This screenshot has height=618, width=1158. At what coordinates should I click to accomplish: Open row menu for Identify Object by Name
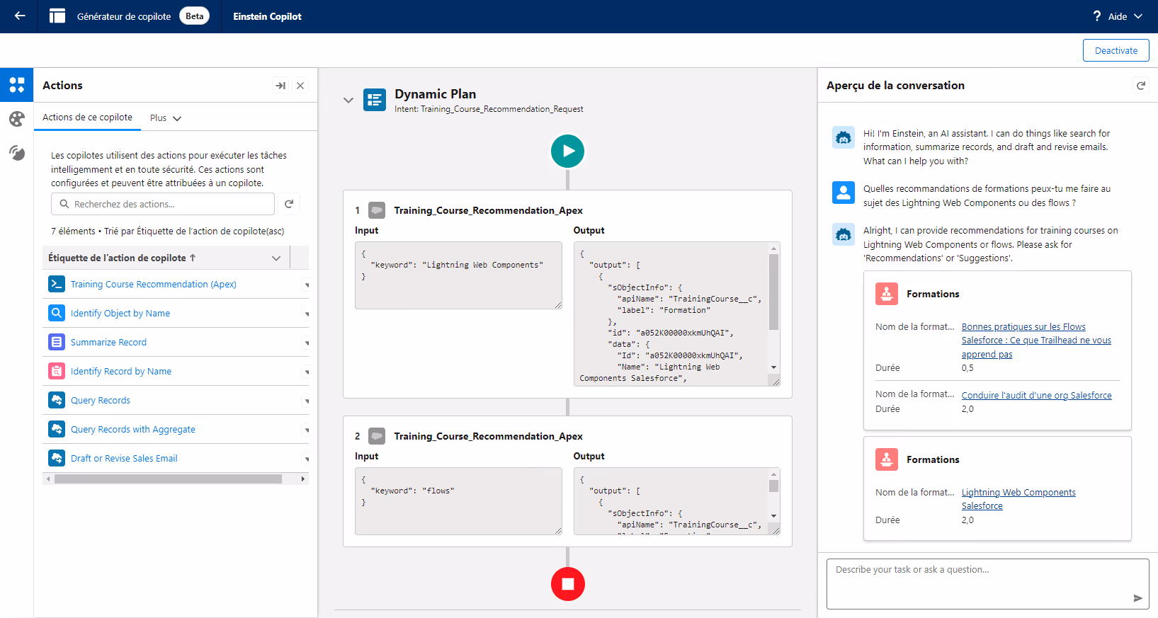[307, 314]
